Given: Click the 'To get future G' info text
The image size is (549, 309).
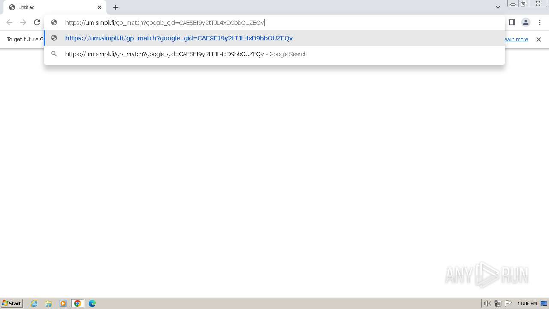Looking at the screenshot, I should (x=25, y=39).
